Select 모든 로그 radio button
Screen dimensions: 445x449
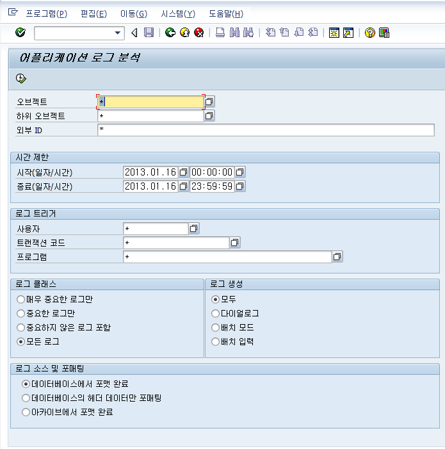point(20,341)
